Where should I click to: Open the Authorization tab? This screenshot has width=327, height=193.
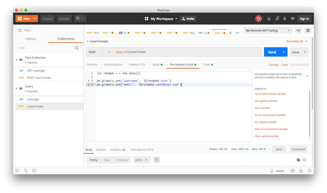[x=113, y=65]
